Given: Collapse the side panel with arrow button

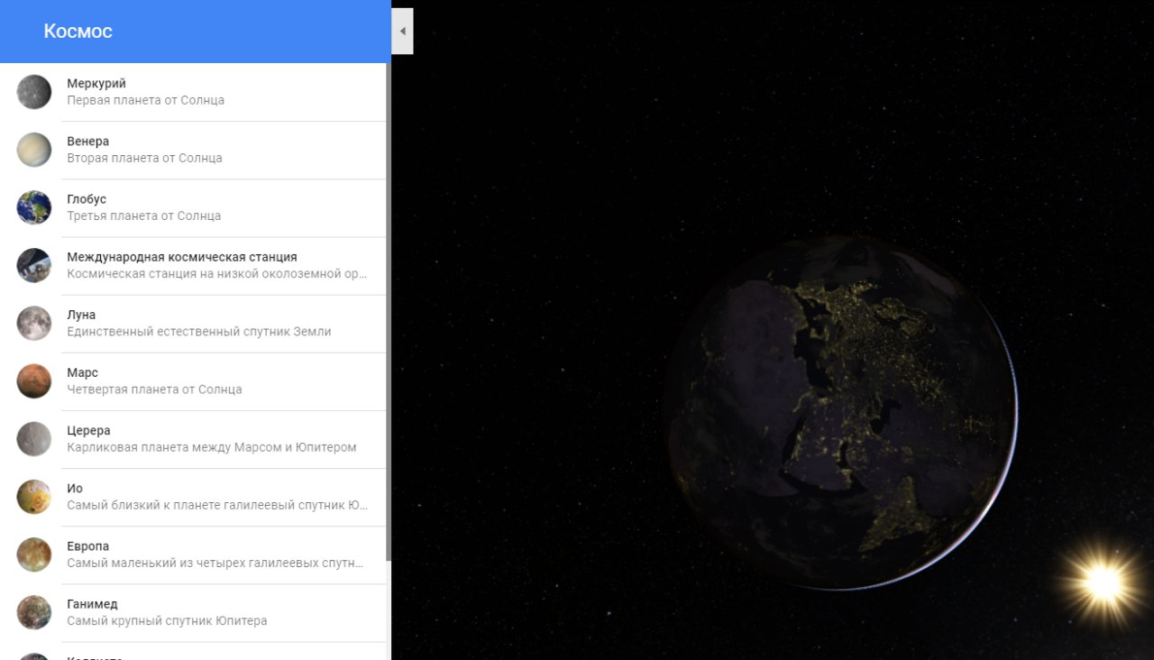Looking at the screenshot, I should (x=402, y=32).
